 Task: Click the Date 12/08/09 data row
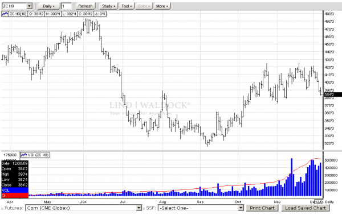click(x=15, y=163)
